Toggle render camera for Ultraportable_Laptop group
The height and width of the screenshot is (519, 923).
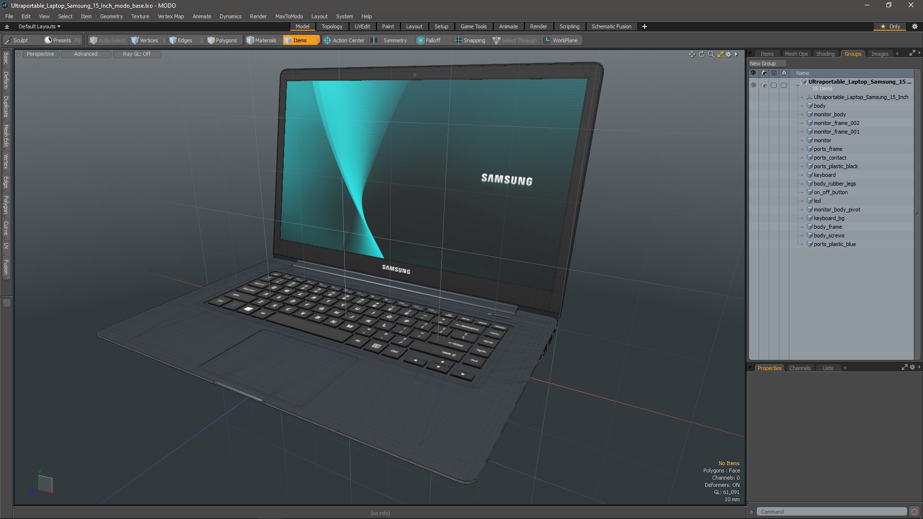(764, 85)
